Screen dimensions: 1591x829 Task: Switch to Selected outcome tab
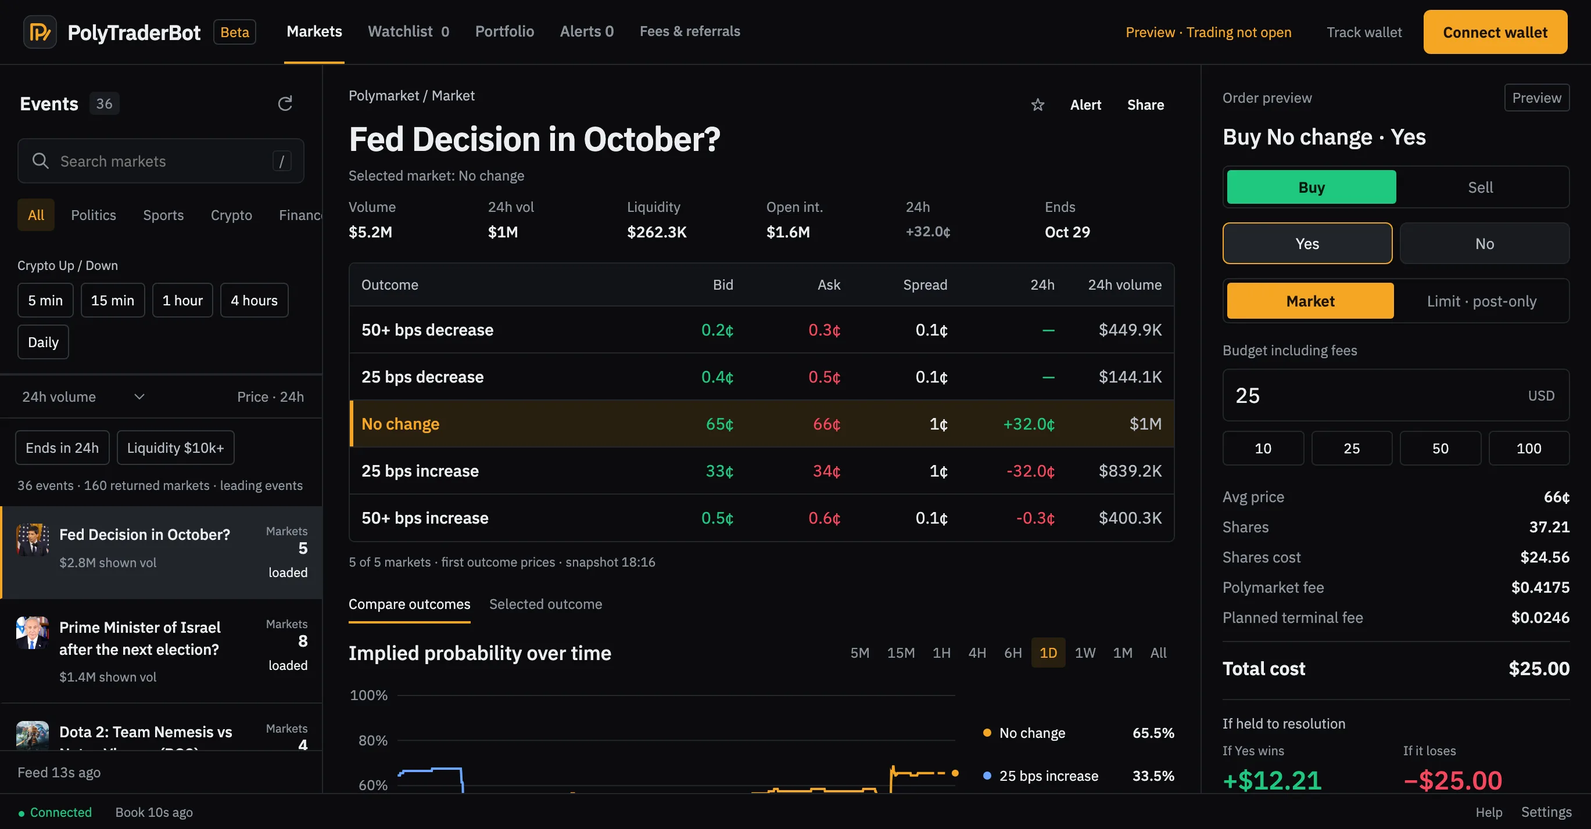[x=546, y=604]
